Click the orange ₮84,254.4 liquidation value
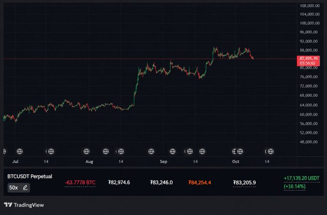The height and width of the screenshot is (215, 327). pyautogui.click(x=200, y=182)
